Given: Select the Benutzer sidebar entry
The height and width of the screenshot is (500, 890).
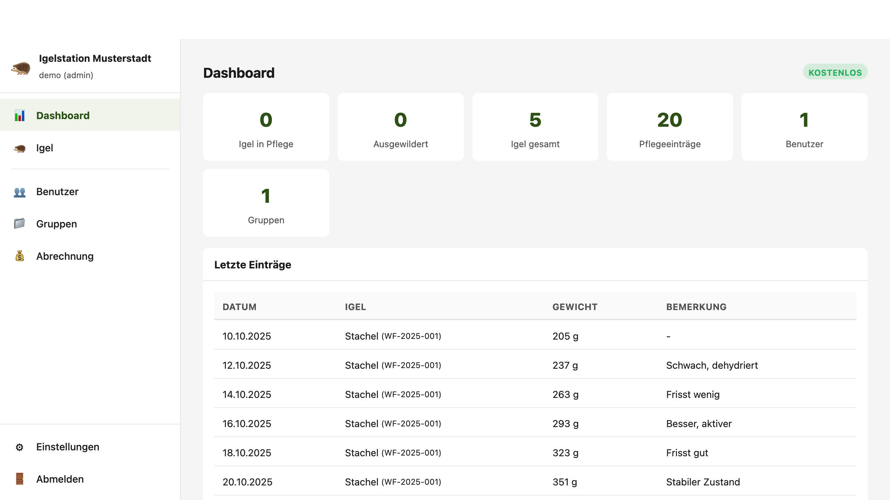Looking at the screenshot, I should click(x=57, y=192).
